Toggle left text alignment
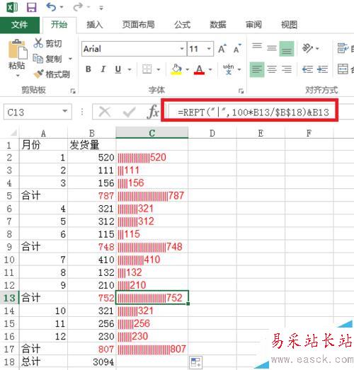The image size is (354, 370). [257, 69]
